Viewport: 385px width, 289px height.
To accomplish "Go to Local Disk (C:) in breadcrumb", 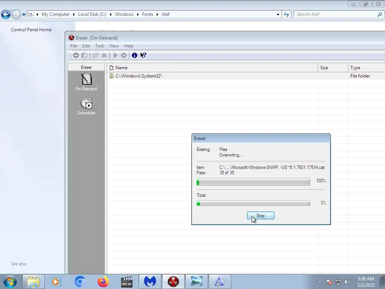I will tap(92, 15).
